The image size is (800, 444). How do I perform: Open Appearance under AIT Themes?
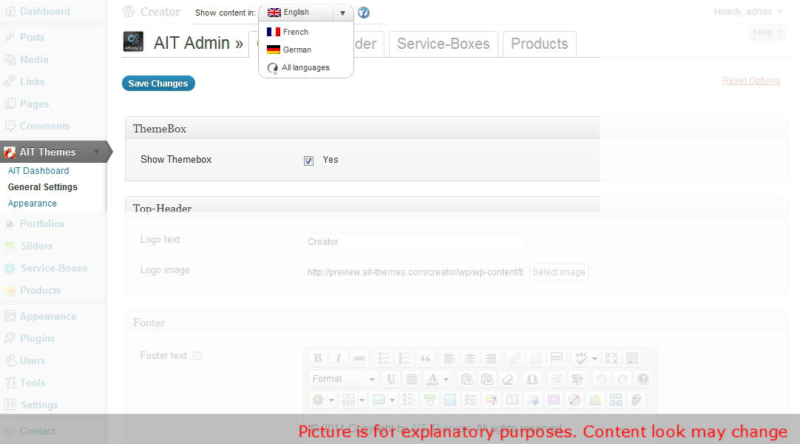33,203
